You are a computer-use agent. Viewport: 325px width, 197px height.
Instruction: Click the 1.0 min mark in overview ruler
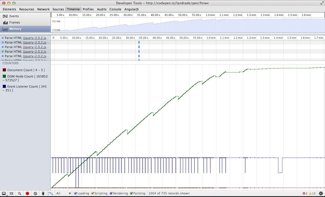click(210, 15)
